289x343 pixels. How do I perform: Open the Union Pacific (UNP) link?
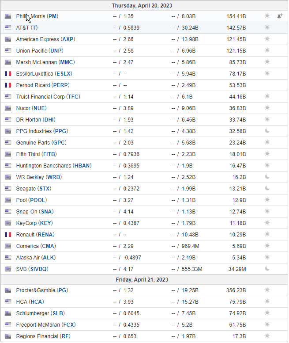click(40, 51)
